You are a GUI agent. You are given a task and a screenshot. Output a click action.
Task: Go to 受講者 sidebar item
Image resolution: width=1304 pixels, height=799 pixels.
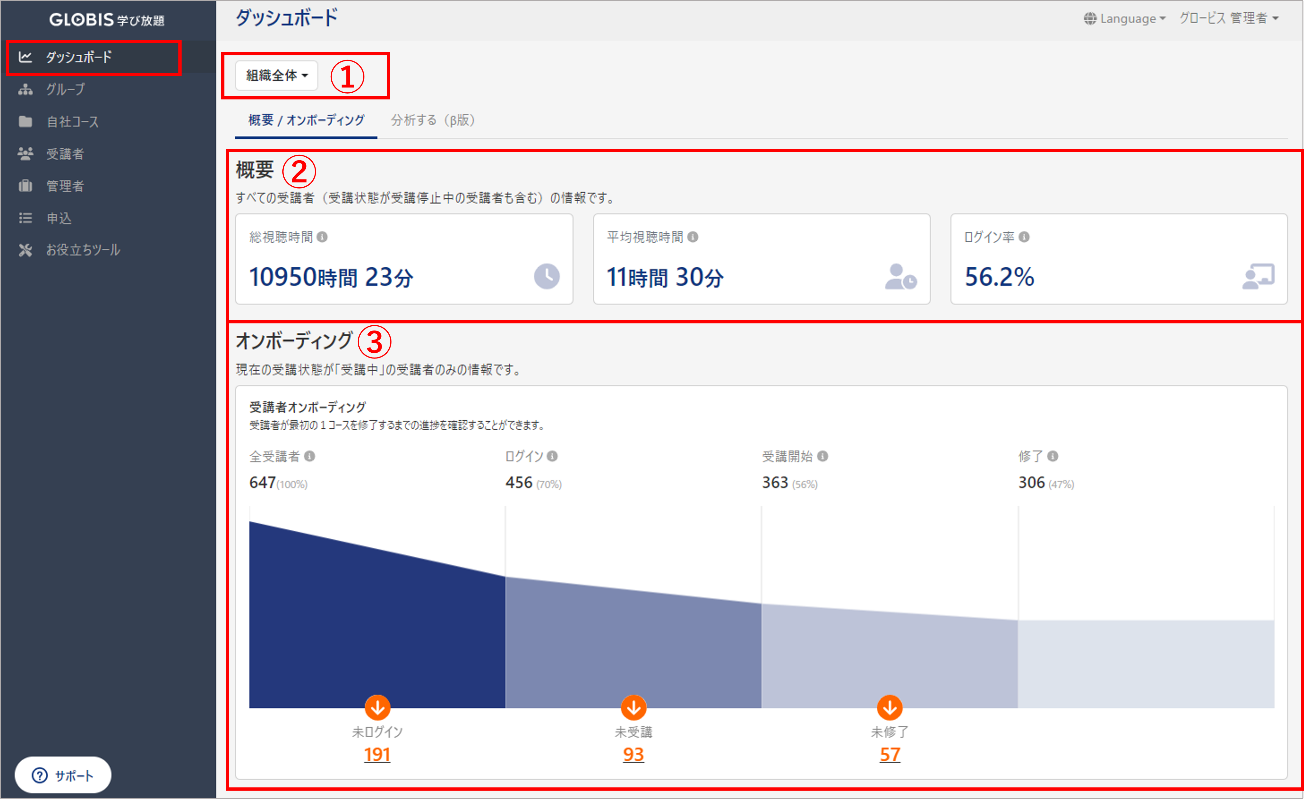(x=65, y=154)
